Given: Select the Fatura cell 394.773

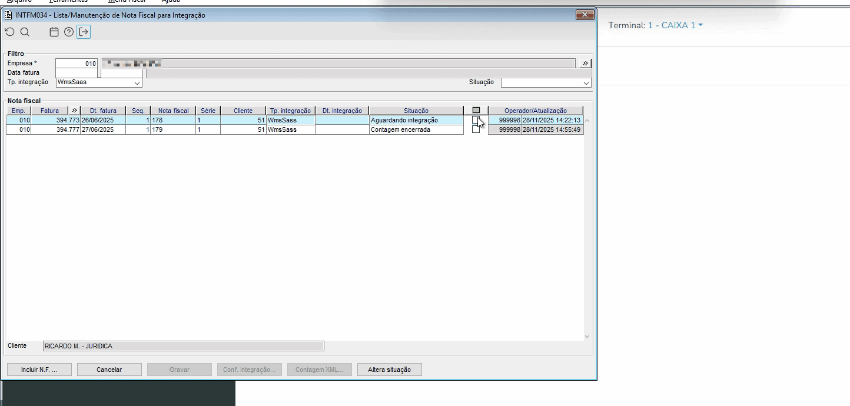Looking at the screenshot, I should point(55,120).
